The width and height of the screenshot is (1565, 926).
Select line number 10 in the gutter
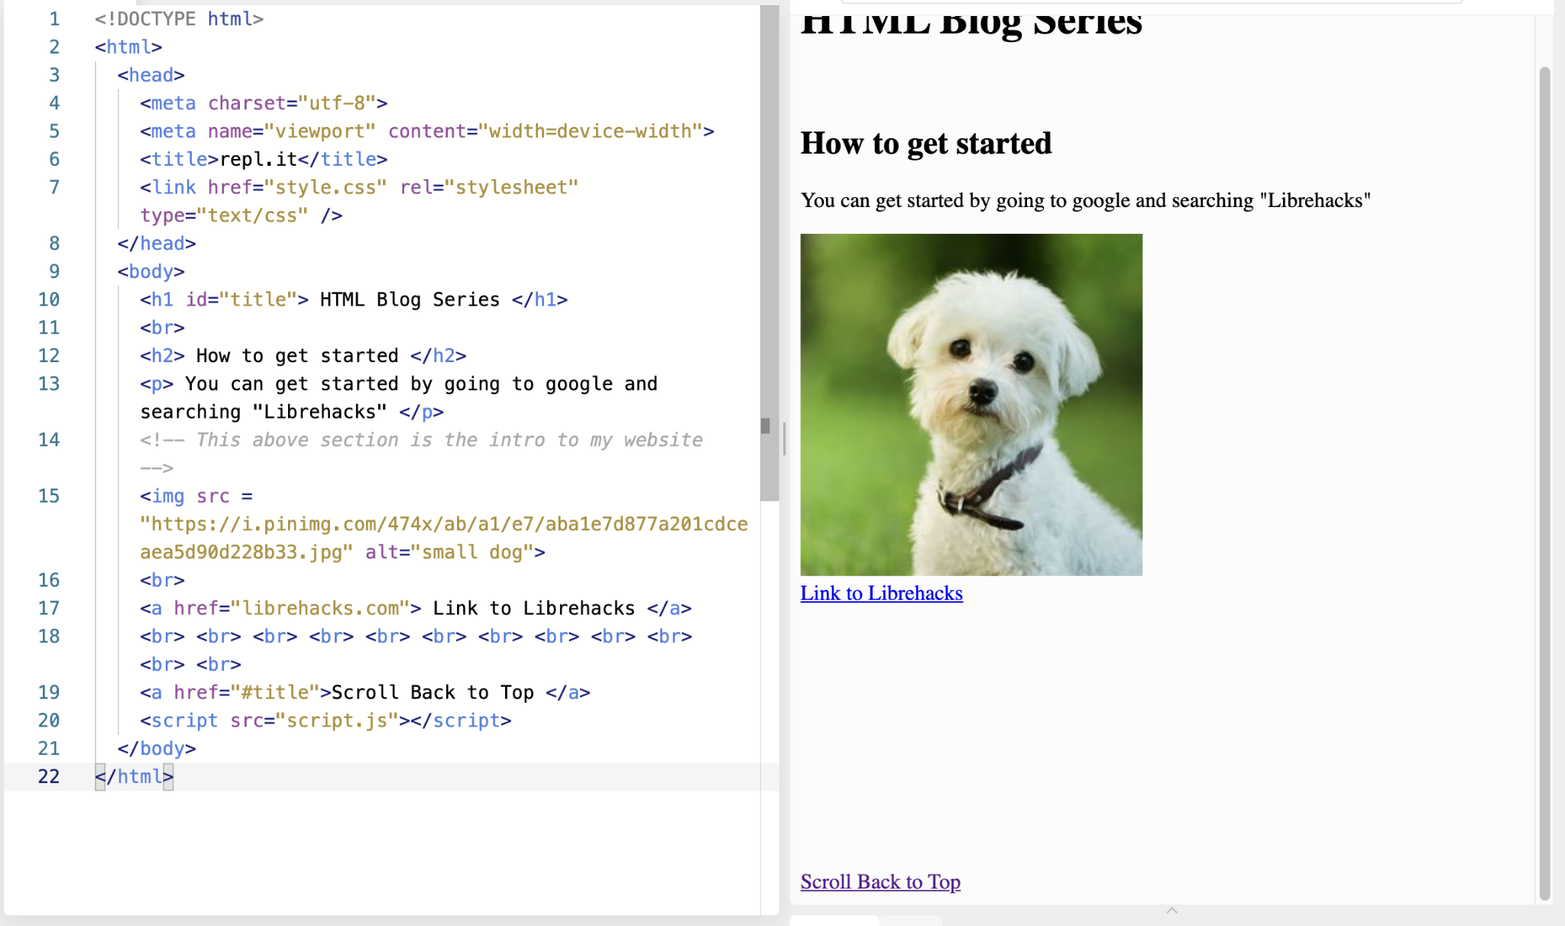pyautogui.click(x=49, y=299)
